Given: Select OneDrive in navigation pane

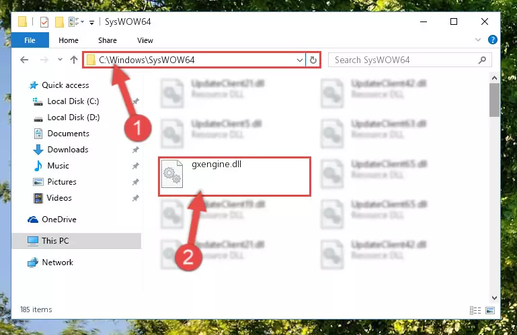Looking at the screenshot, I should click(59, 220).
